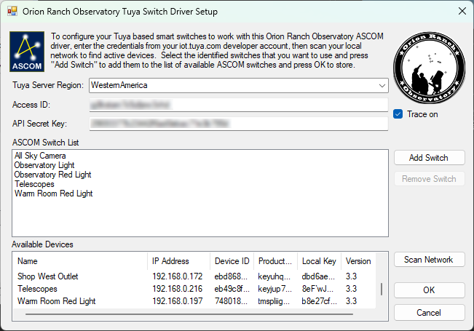Click the Available Devices vertical scrollbar
Screen dimensions: 474x331
(x=381, y=289)
